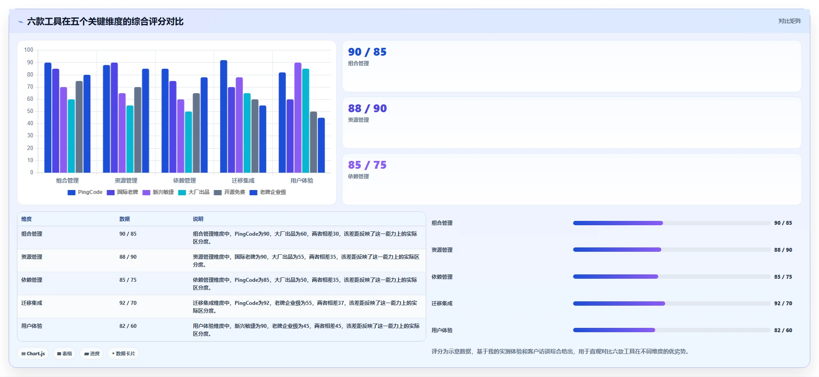Click the 组合管理 x-axis label under the chart
819x377 pixels.
tap(67, 180)
